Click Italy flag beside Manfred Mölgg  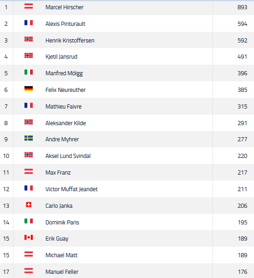[29, 72]
